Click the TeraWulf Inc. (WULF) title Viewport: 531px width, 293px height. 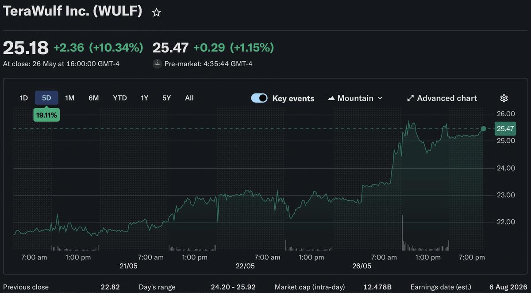(73, 11)
